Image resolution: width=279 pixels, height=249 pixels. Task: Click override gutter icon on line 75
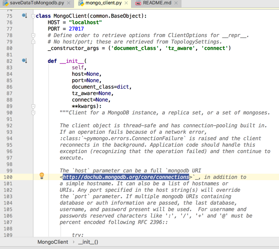click(25, 15)
